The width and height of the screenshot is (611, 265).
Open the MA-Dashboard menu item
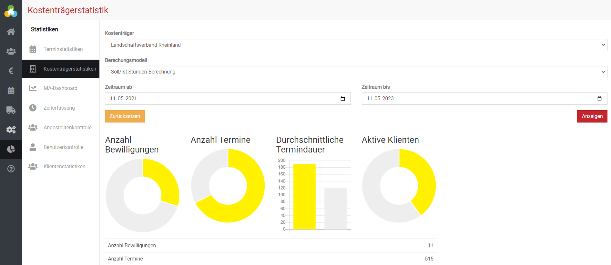(60, 88)
